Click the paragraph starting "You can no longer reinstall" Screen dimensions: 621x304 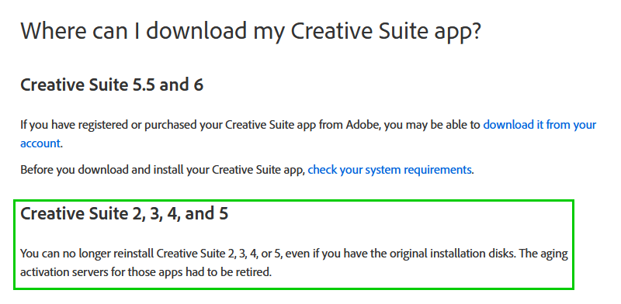[294, 262]
